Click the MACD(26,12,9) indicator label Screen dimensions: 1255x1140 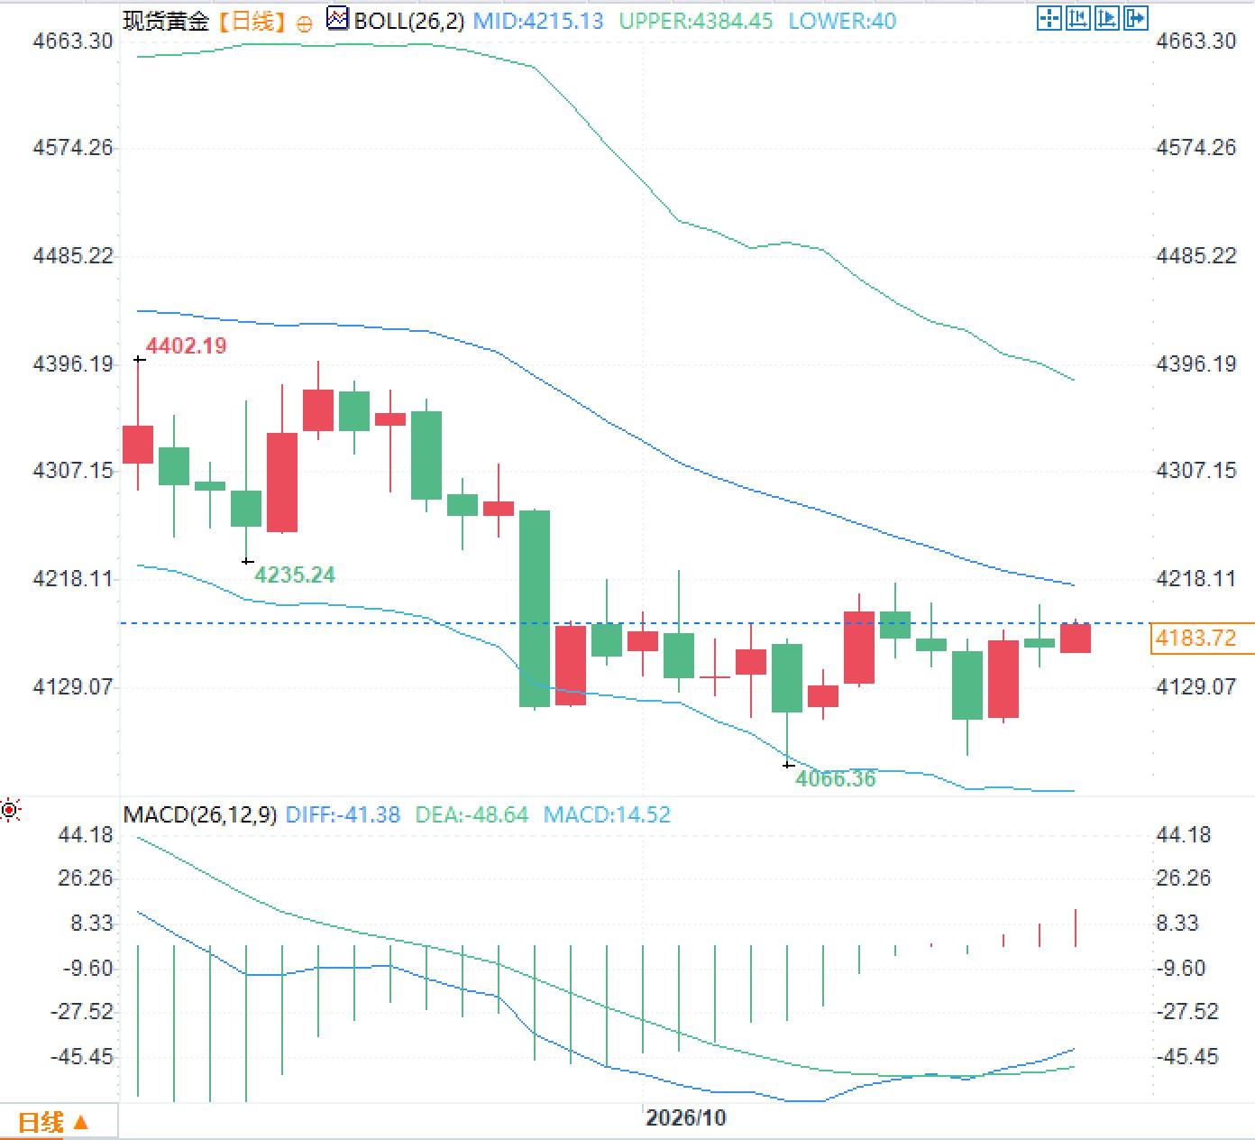200,815
